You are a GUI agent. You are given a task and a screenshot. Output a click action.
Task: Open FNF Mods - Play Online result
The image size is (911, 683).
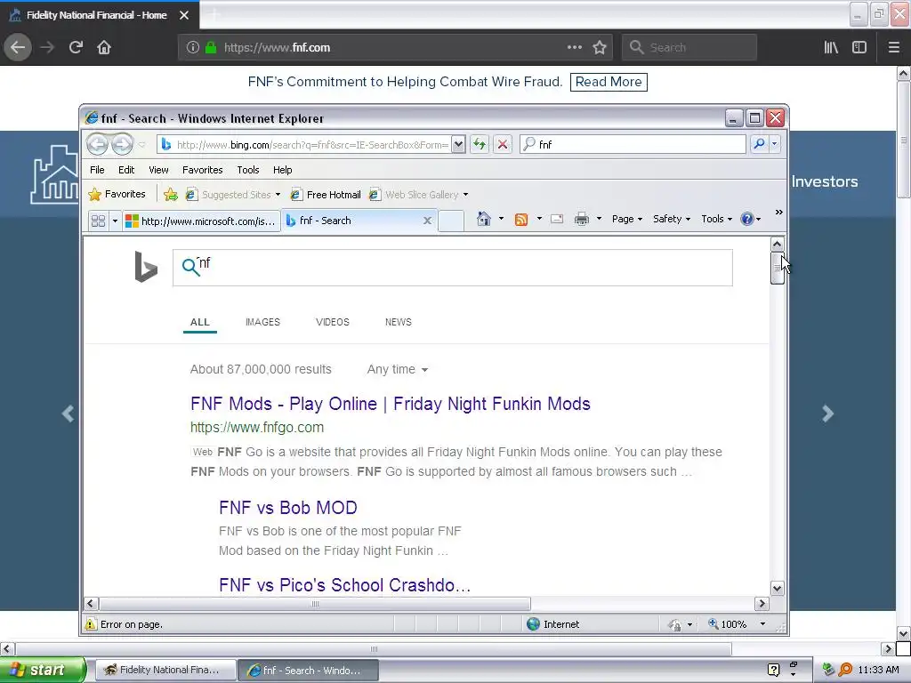tap(390, 404)
